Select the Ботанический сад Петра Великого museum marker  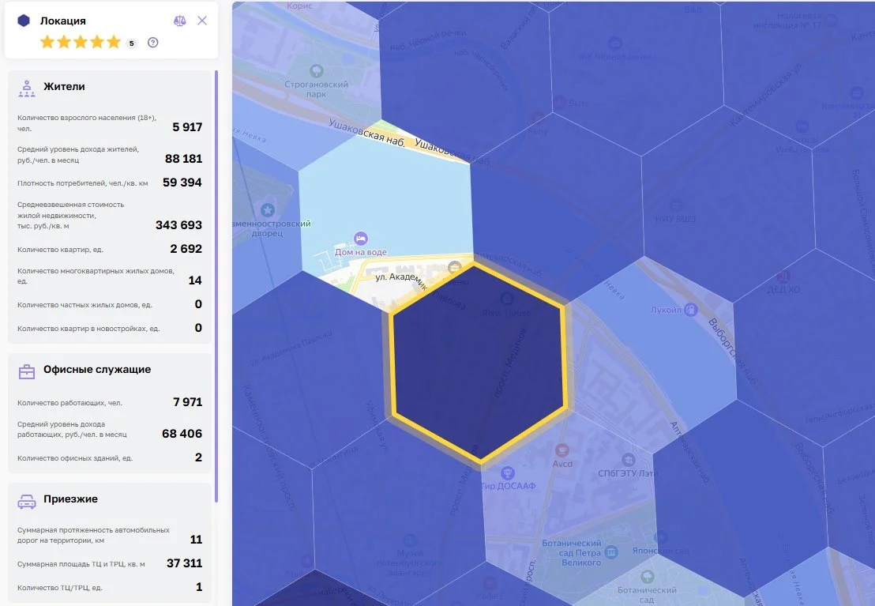tap(611, 552)
